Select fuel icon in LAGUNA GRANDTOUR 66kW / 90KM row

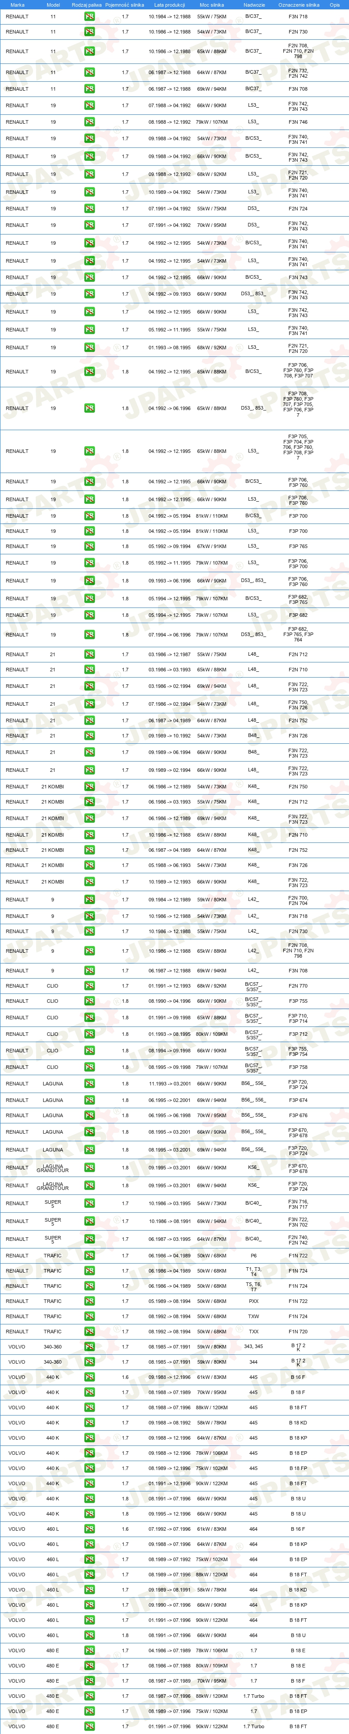(x=89, y=1168)
